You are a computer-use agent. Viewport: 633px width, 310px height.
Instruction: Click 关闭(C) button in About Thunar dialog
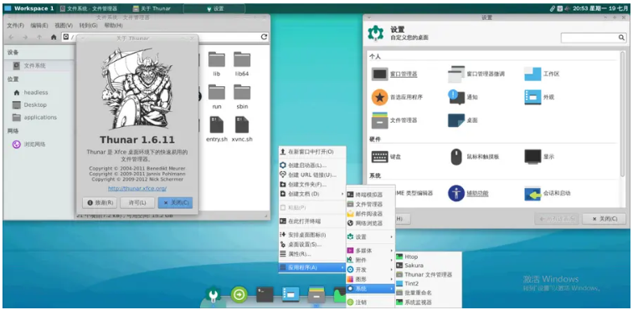pos(175,203)
